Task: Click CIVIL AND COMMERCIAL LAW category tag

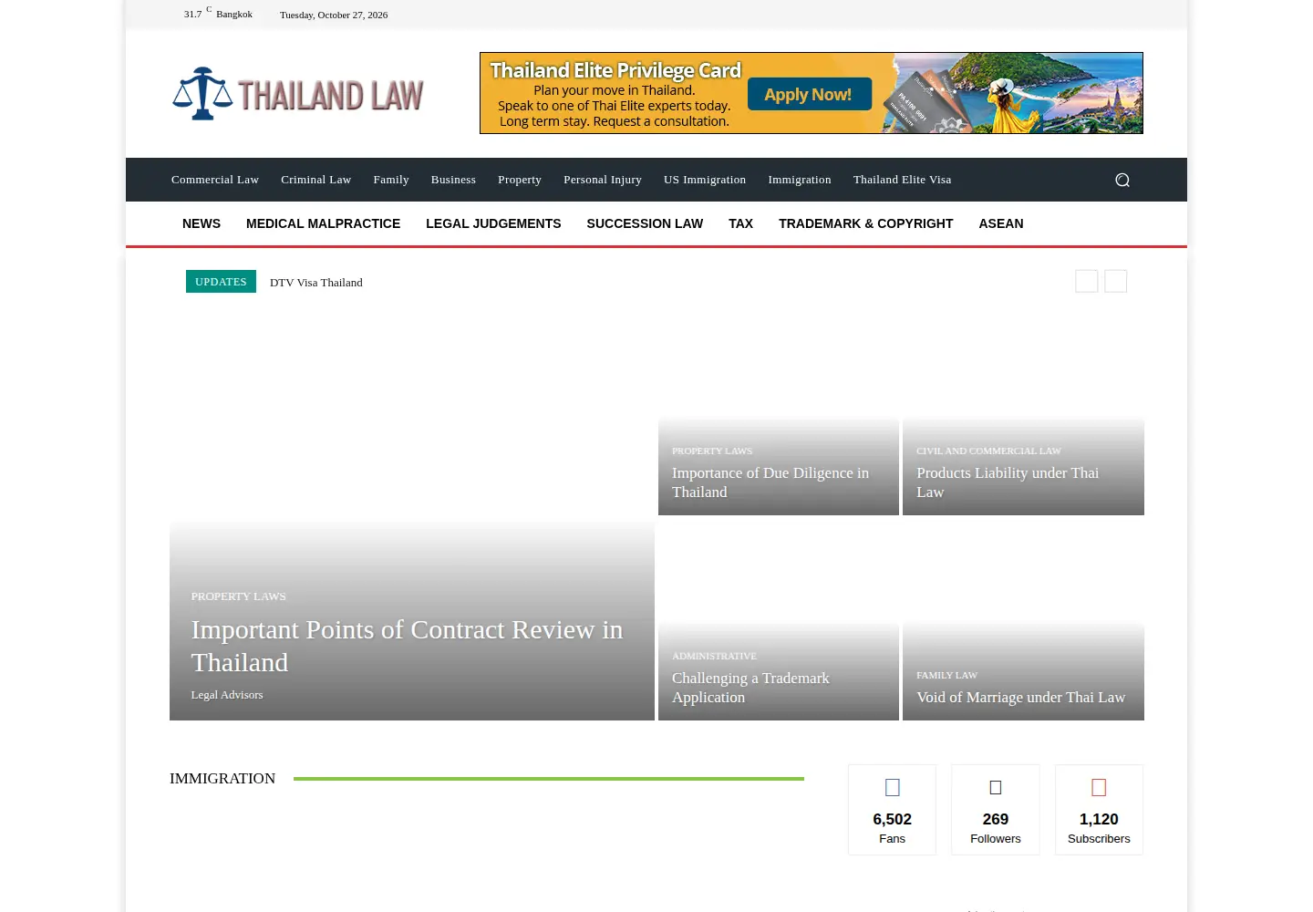Action: pyautogui.click(x=988, y=451)
